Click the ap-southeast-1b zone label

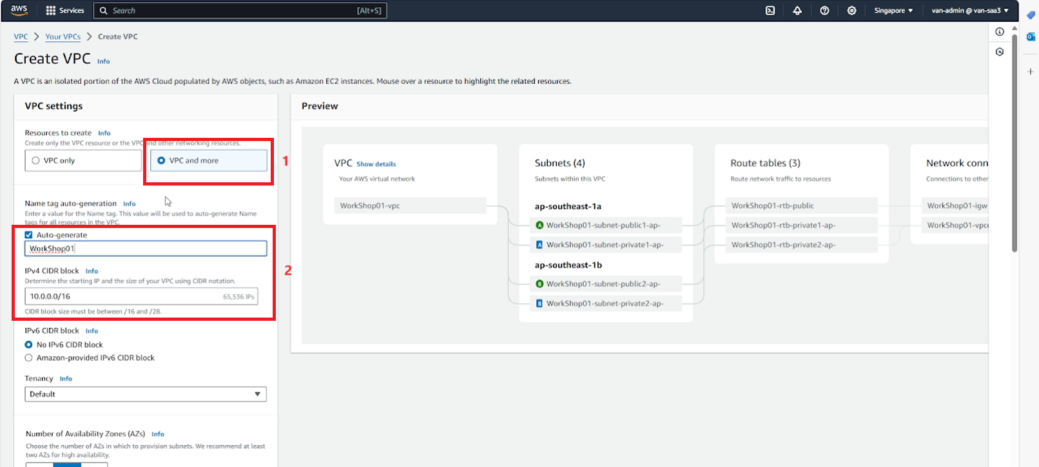tap(568, 265)
